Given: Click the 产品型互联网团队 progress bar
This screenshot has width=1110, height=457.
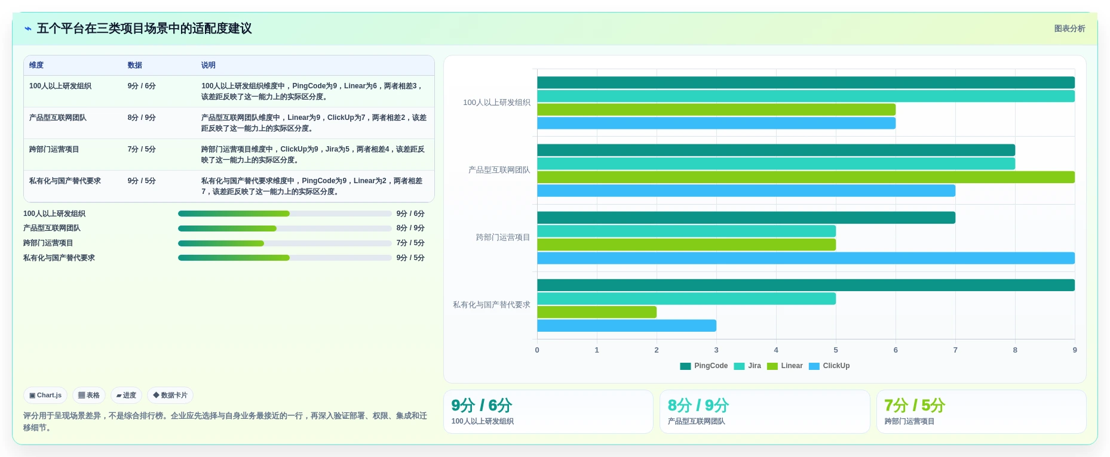Looking at the screenshot, I should point(285,229).
